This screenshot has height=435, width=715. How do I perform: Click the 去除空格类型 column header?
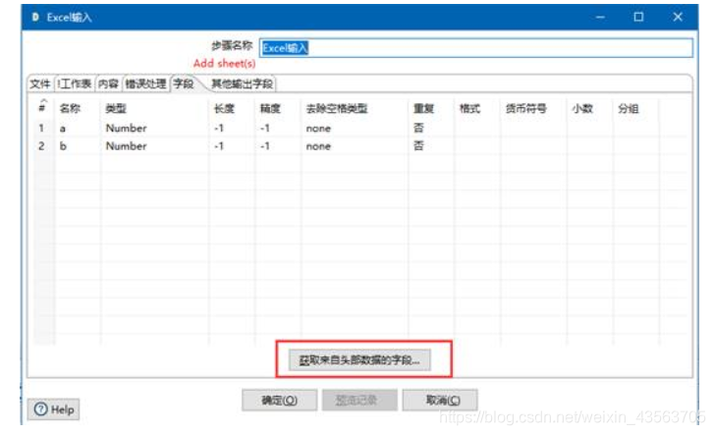point(337,109)
